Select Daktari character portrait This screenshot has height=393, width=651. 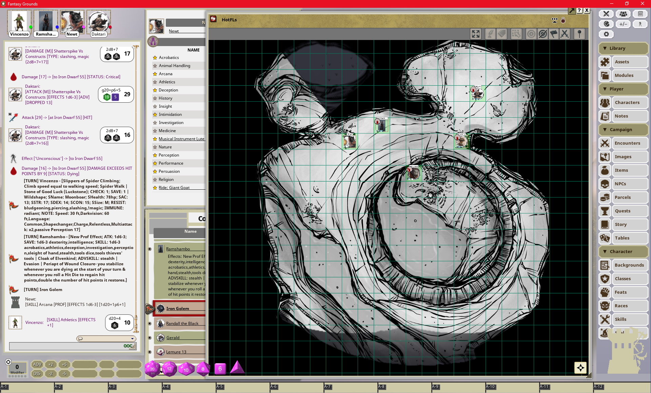point(98,21)
